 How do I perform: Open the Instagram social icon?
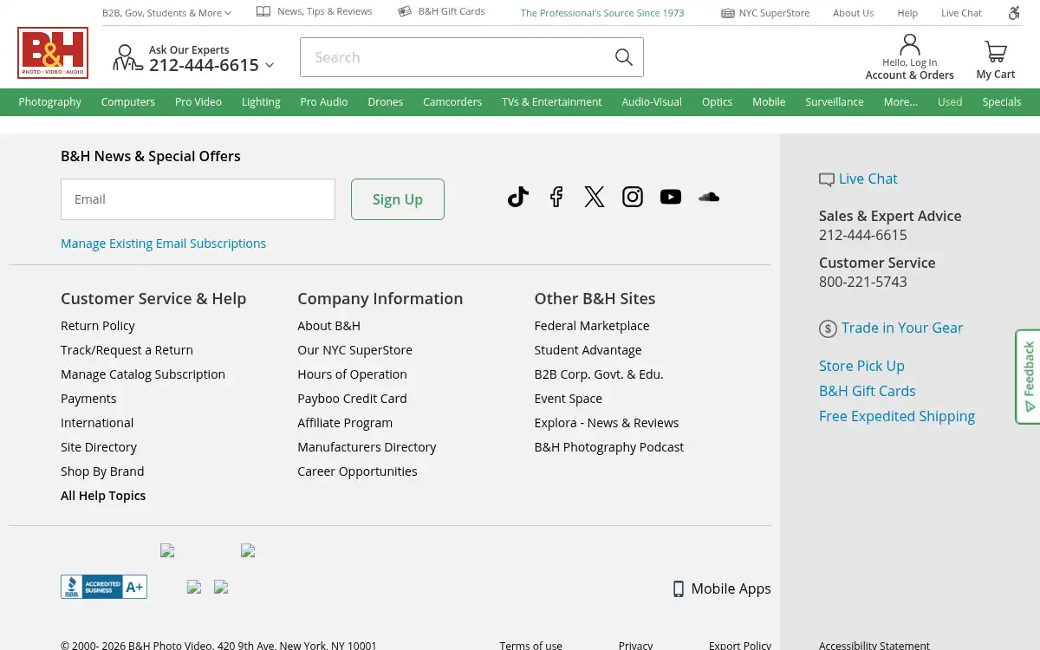(x=633, y=197)
